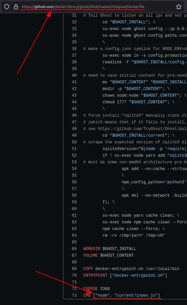Click 'rm -rv /tmp/yarn* /tmp/v8*' line

[x=133, y=235]
